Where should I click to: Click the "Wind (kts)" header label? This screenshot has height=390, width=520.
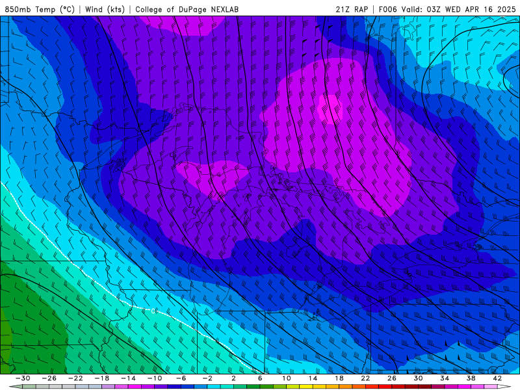click(105, 9)
